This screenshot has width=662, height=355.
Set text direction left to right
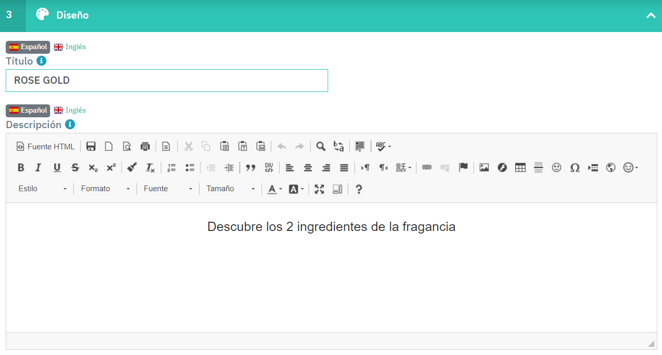(x=365, y=167)
